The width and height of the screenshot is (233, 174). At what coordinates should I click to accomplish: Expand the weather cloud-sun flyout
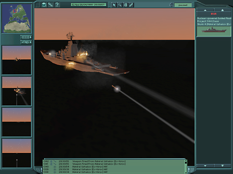click(26, 42)
